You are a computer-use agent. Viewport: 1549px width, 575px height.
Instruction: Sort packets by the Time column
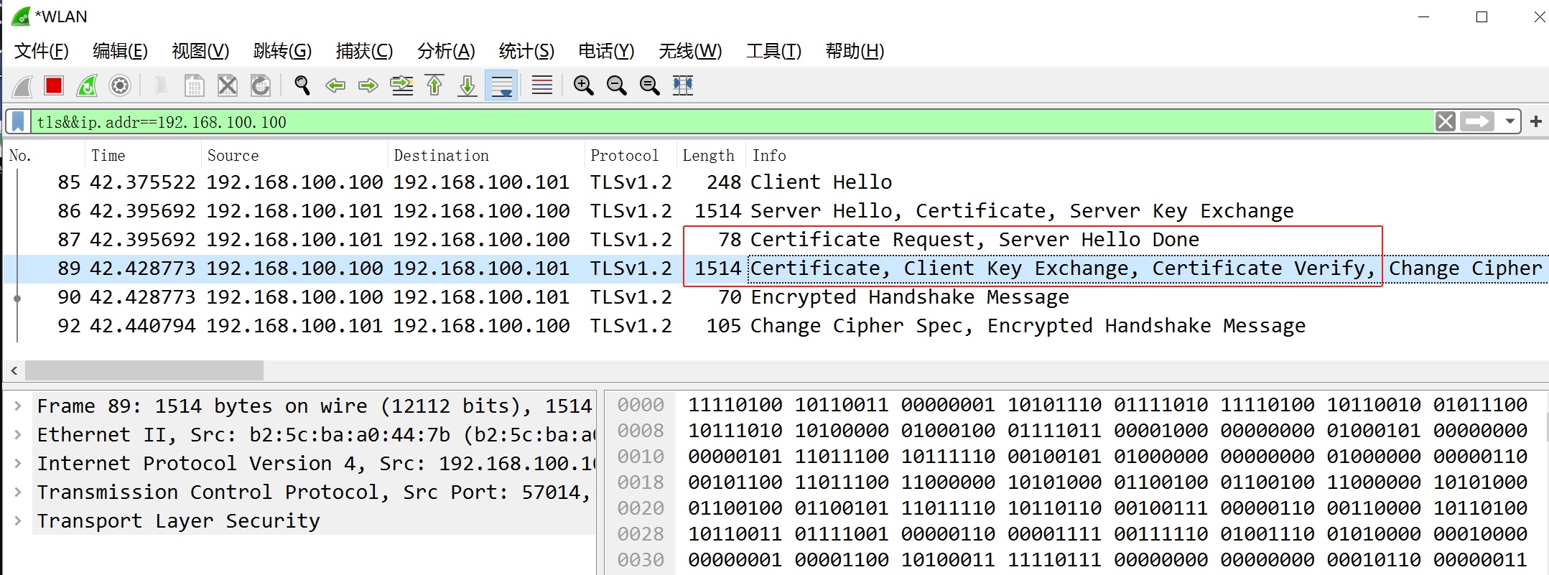143,156
